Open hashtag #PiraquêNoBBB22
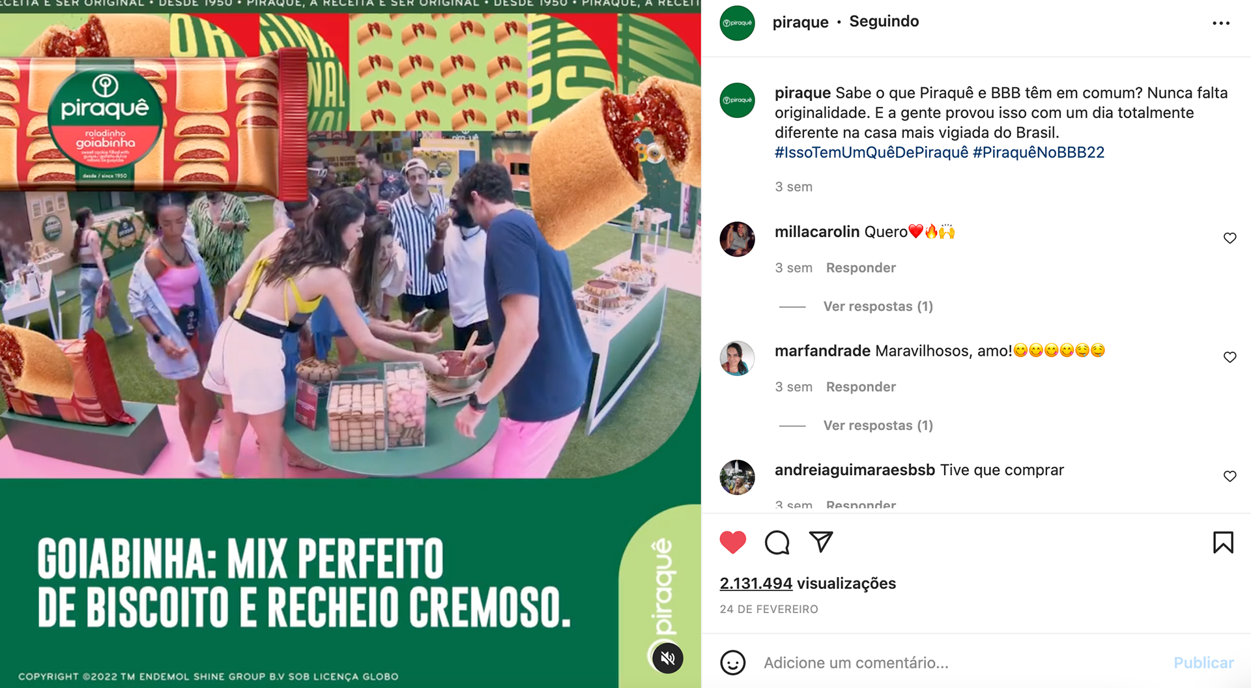The width and height of the screenshot is (1251, 688). pyautogui.click(x=1039, y=152)
